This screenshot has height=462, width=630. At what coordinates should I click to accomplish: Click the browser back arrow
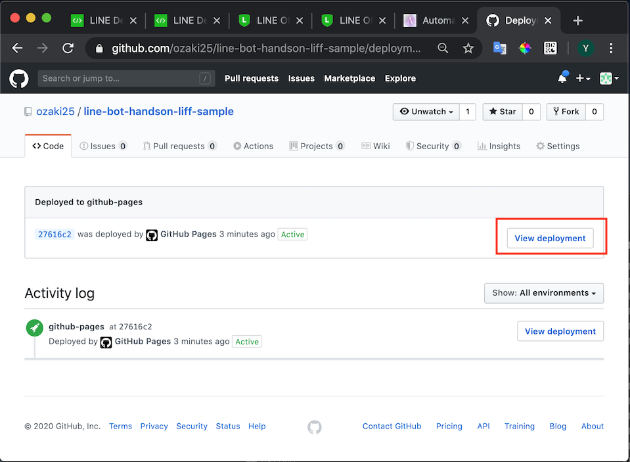coord(17,48)
